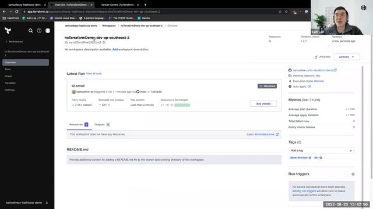
Task: Click the t2.small run title
Action: point(78,86)
